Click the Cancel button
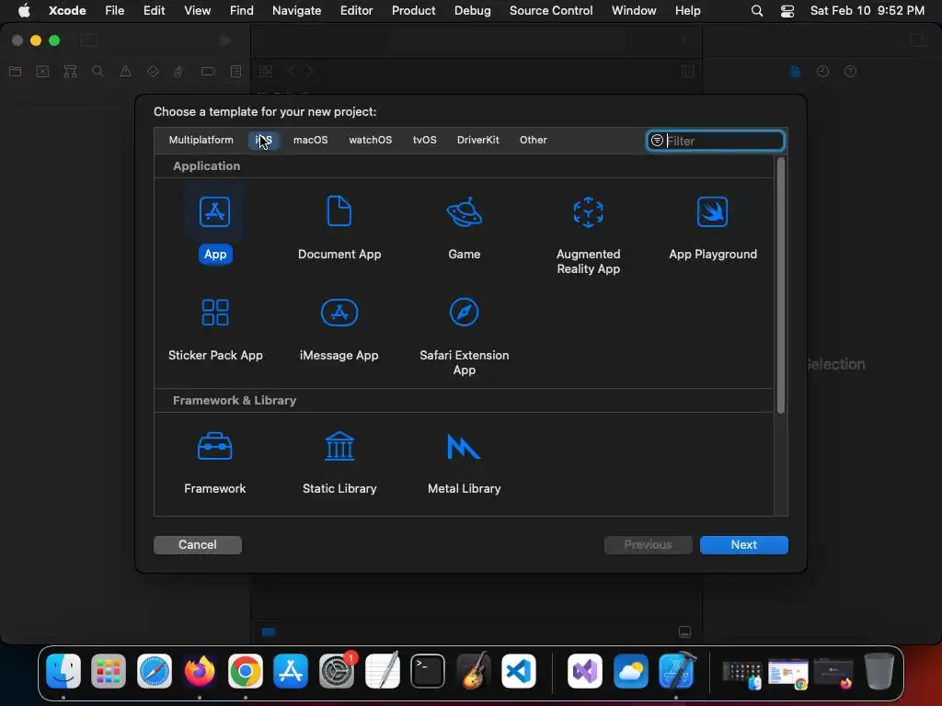This screenshot has width=942, height=706. coord(198,544)
